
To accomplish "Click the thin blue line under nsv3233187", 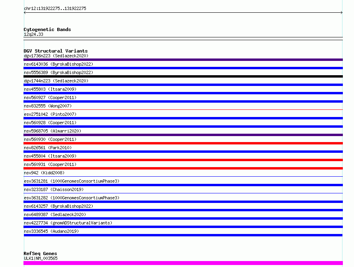I will (183, 193).
